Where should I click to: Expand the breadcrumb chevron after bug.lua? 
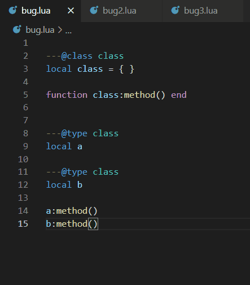pyautogui.click(x=60, y=30)
